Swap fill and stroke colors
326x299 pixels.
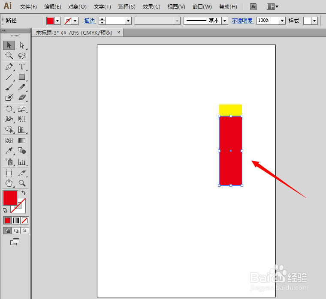(24, 193)
